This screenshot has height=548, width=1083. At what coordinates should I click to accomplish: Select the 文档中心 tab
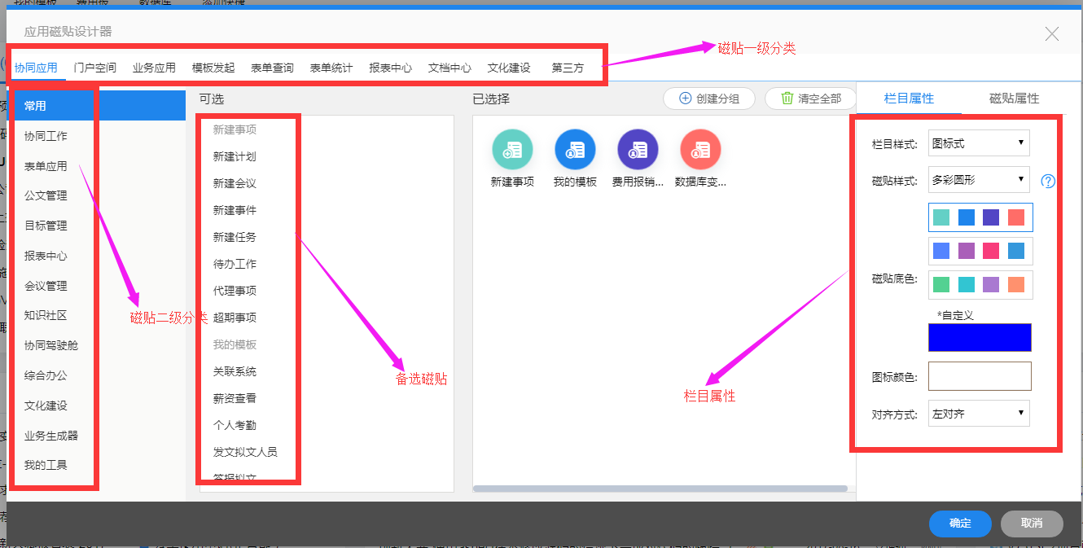450,68
